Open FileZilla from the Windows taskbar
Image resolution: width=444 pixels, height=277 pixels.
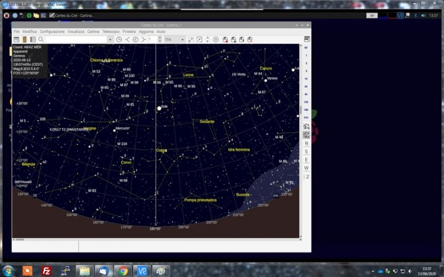tap(46, 270)
